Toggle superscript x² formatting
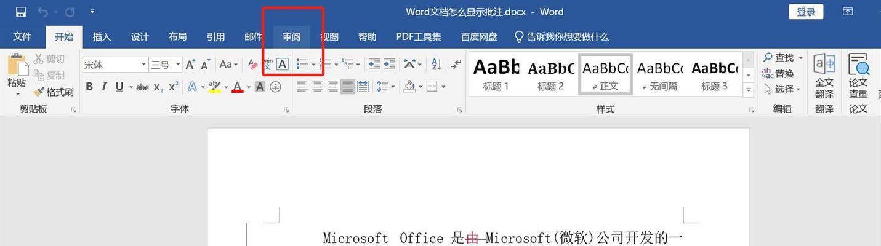This screenshot has height=246, width=881. click(x=174, y=87)
